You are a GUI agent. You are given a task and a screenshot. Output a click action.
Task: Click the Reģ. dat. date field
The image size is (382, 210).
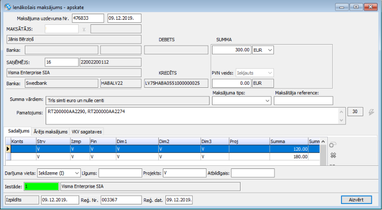pyautogui.click(x=179, y=200)
